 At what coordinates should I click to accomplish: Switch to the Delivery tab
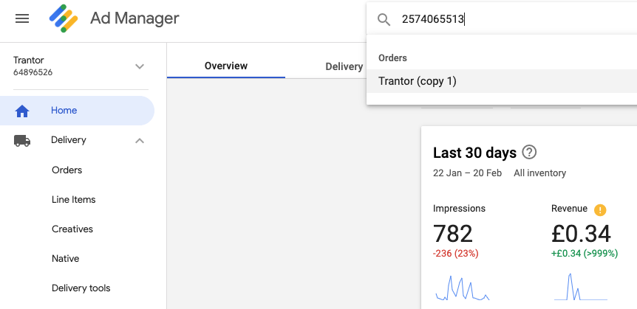[344, 66]
